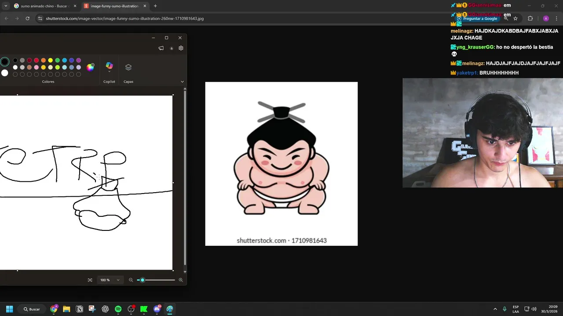This screenshot has height=316, width=563.
Task: Click the Paint feedback megaphone icon
Action: (161, 48)
